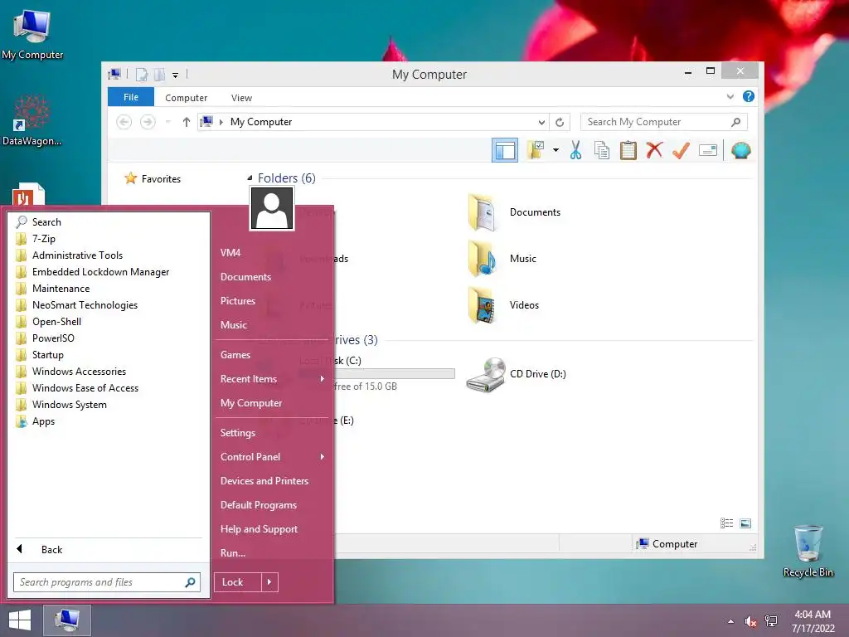Viewport: 849px width, 637px height.
Task: Open the File ribbon tab
Action: pyautogui.click(x=131, y=97)
